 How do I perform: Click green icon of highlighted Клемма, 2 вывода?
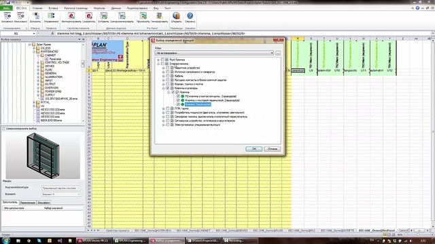tap(183, 104)
